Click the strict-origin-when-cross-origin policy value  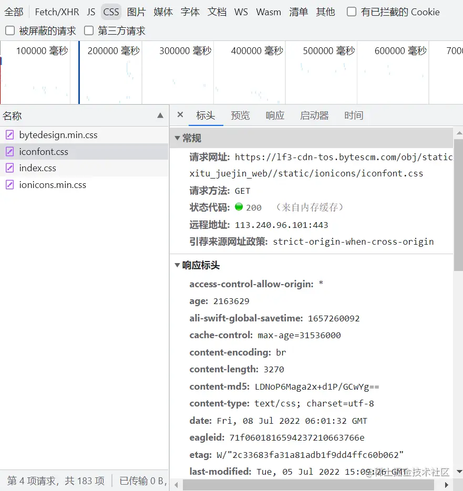(x=353, y=242)
